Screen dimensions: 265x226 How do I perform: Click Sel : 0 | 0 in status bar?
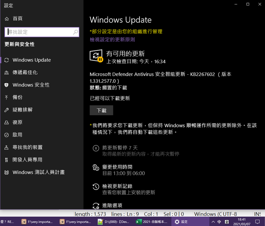(x=174, y=214)
